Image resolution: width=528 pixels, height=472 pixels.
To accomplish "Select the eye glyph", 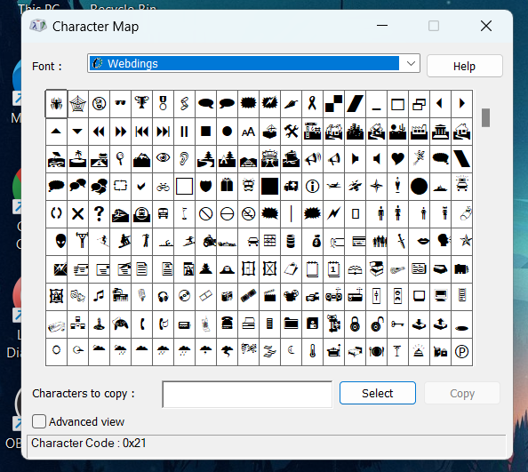I will tap(163, 159).
